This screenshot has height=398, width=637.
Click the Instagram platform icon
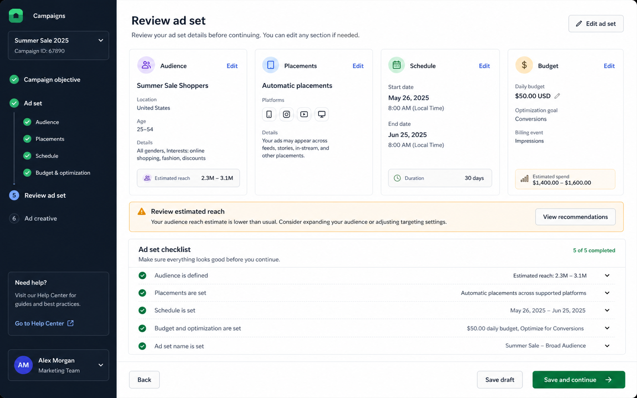click(x=286, y=114)
